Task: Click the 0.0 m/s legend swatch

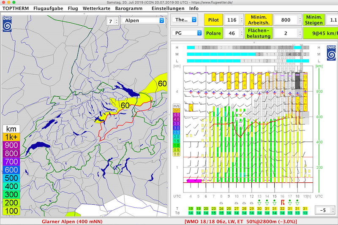Action: click(x=176, y=154)
